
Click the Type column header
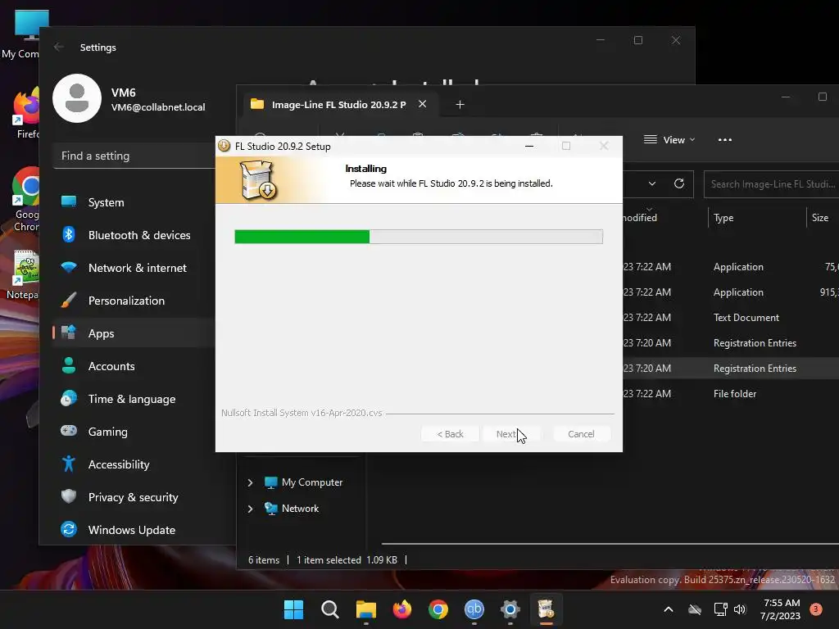(x=723, y=218)
